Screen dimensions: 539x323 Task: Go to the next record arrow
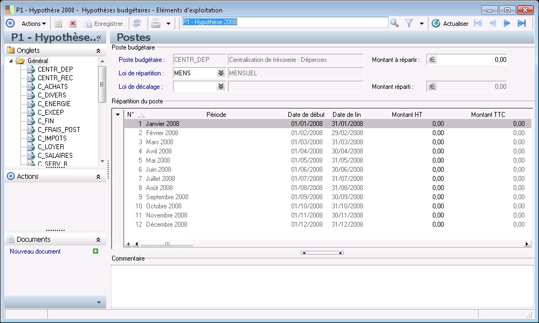(507, 23)
